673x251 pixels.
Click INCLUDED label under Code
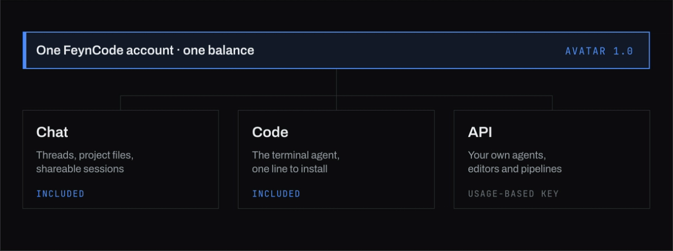[276, 194]
